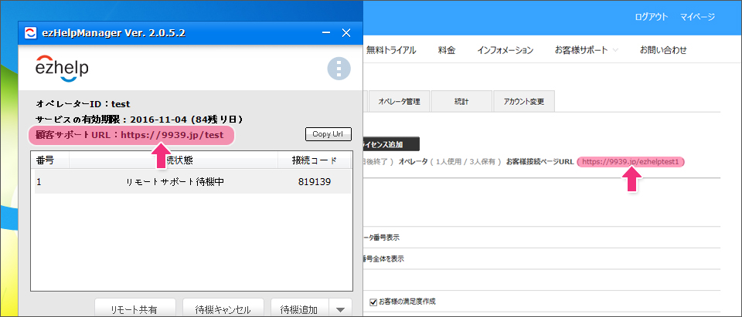This screenshot has height=317, width=742.
Task: Click the サービスの有効期限 2016-11-04 text
Action: [x=140, y=119]
